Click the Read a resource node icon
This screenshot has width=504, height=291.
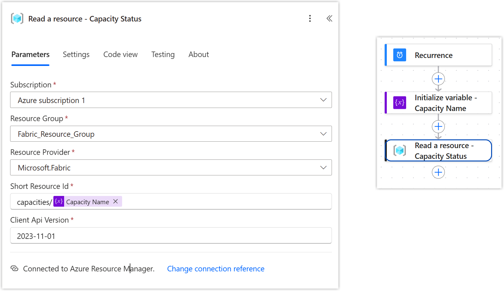coord(400,151)
